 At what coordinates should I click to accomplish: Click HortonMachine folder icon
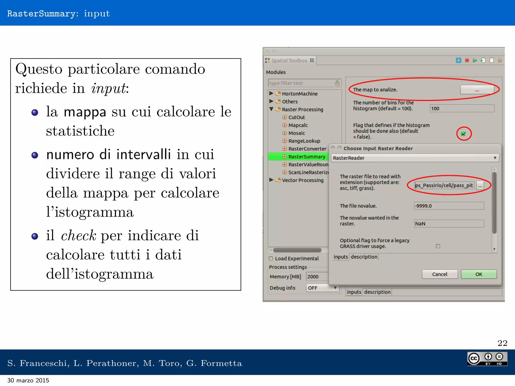pyautogui.click(x=278, y=94)
